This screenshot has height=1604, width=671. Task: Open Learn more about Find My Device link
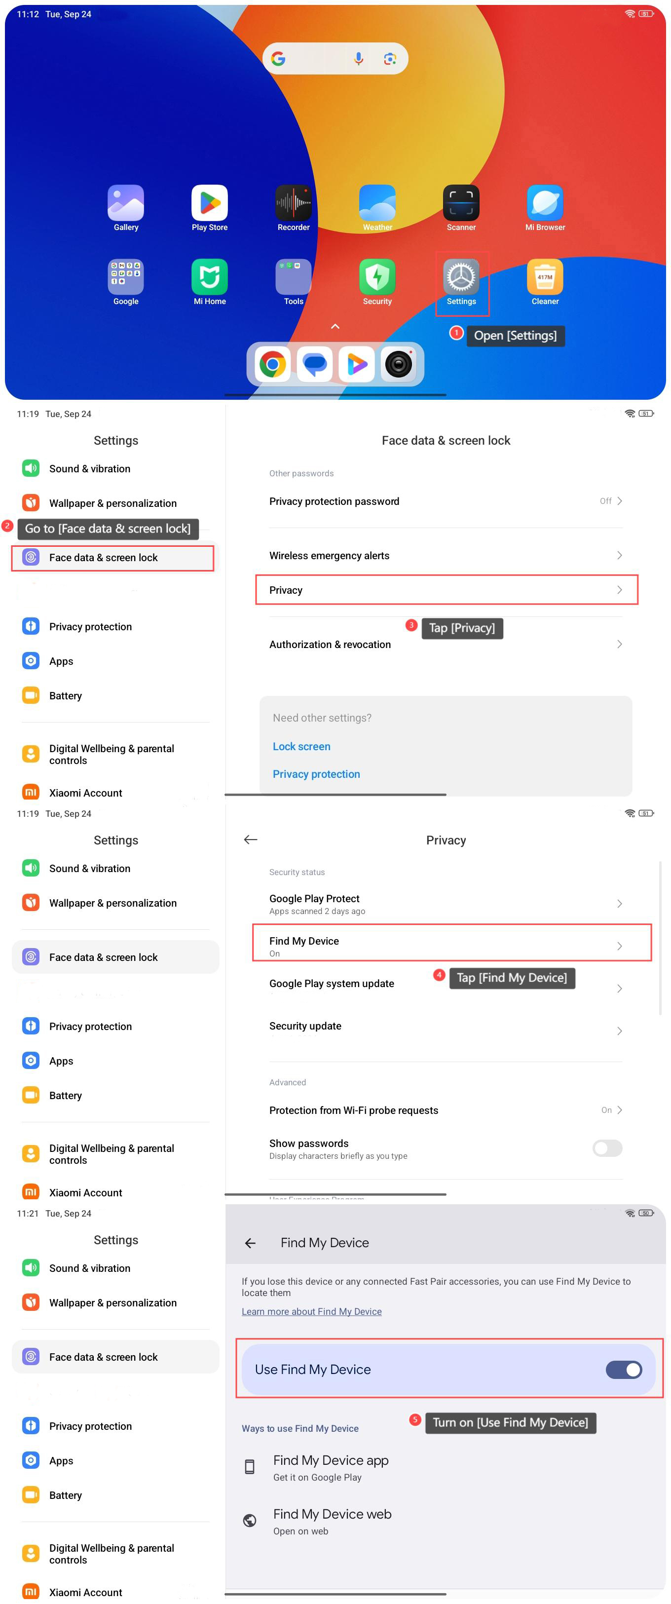point(311,1311)
